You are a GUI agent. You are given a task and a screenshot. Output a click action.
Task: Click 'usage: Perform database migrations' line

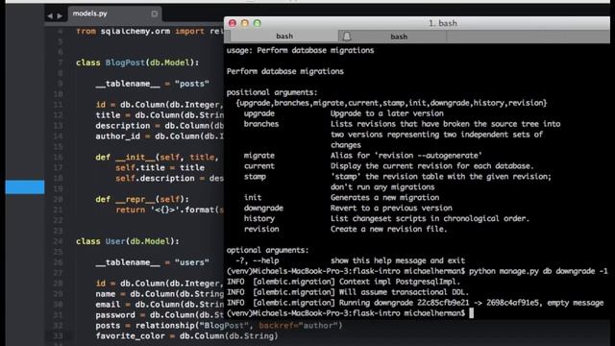click(300, 50)
